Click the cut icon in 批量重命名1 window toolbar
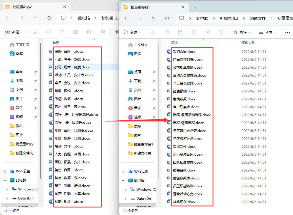 click(x=153, y=32)
